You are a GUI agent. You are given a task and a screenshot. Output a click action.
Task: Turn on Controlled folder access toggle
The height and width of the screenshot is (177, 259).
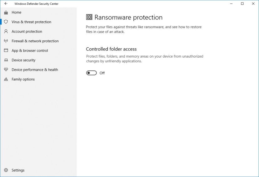(91, 73)
